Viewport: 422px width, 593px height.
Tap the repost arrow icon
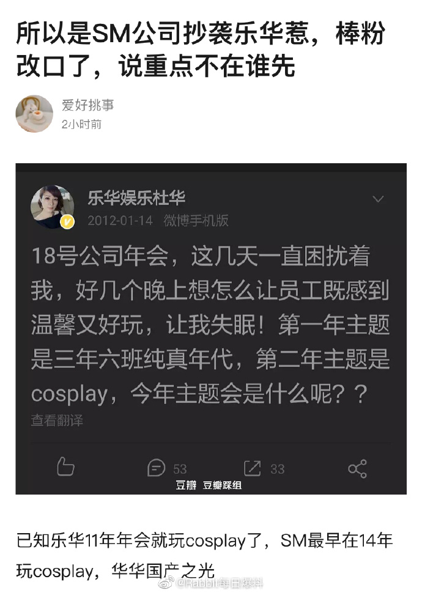[253, 468]
